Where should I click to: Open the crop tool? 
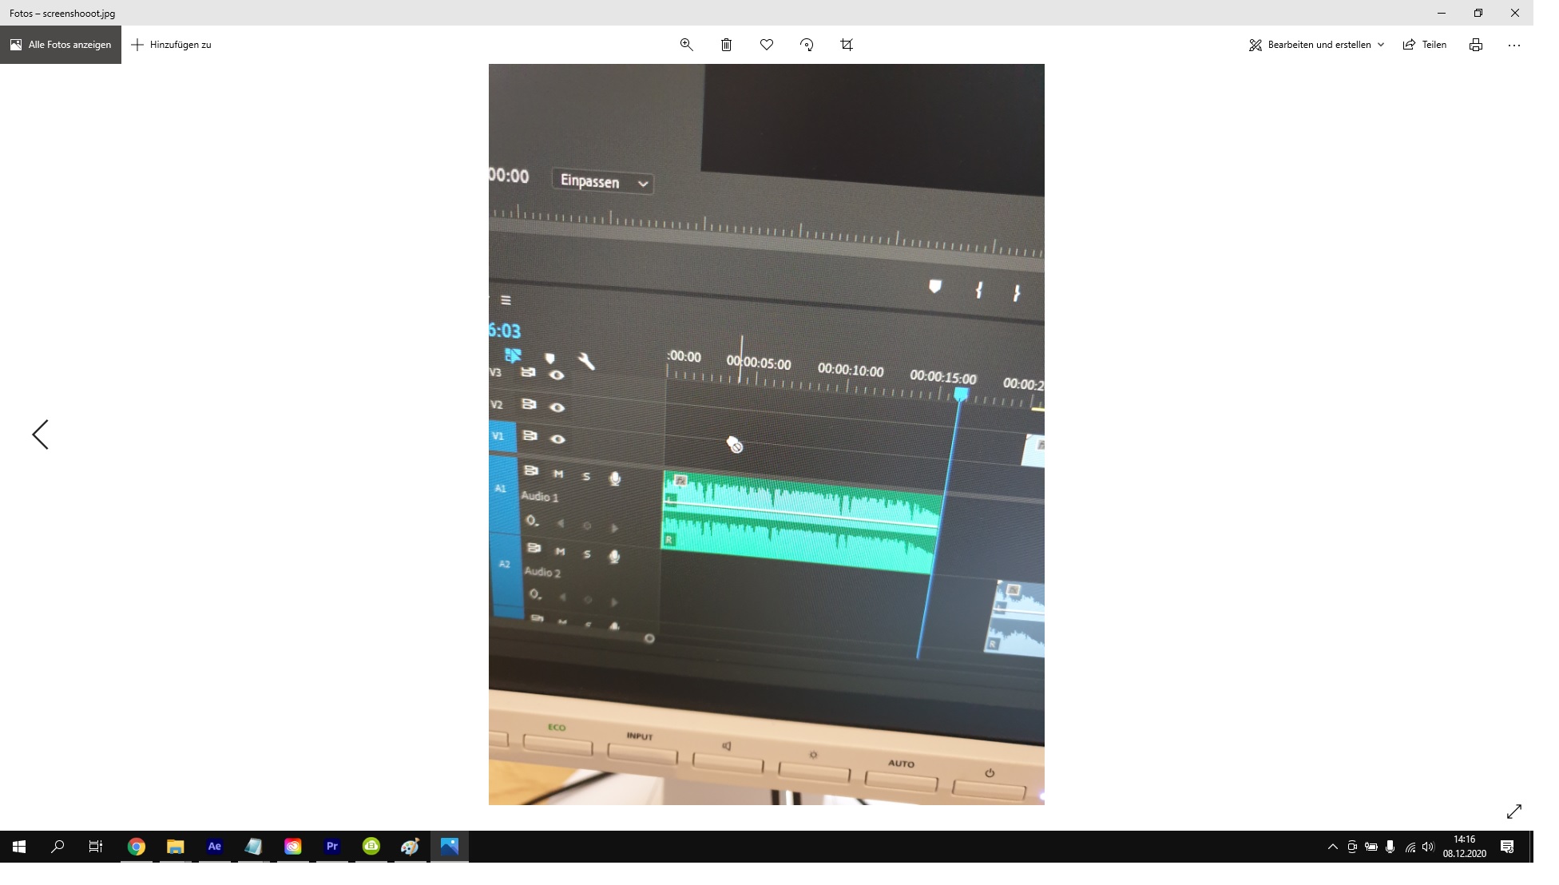847,45
